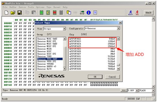Open the Help menu
Screen dimensions: 157x102
click(65, 7)
